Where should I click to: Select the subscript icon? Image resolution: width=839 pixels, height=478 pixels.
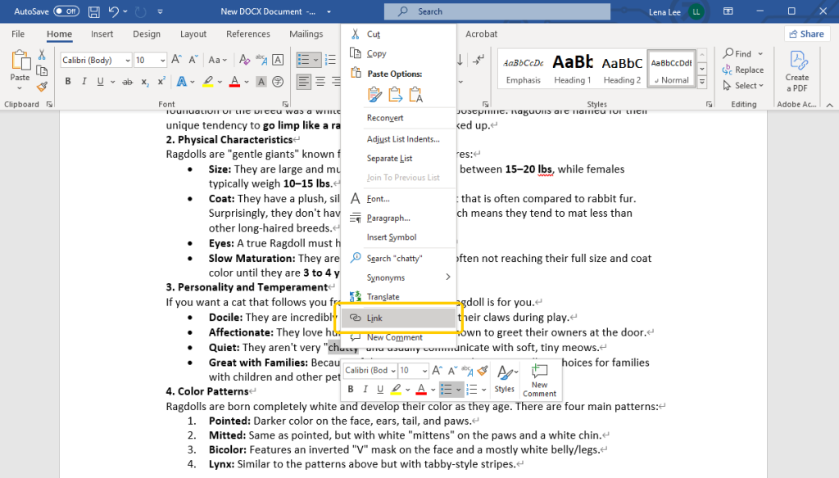(x=145, y=81)
